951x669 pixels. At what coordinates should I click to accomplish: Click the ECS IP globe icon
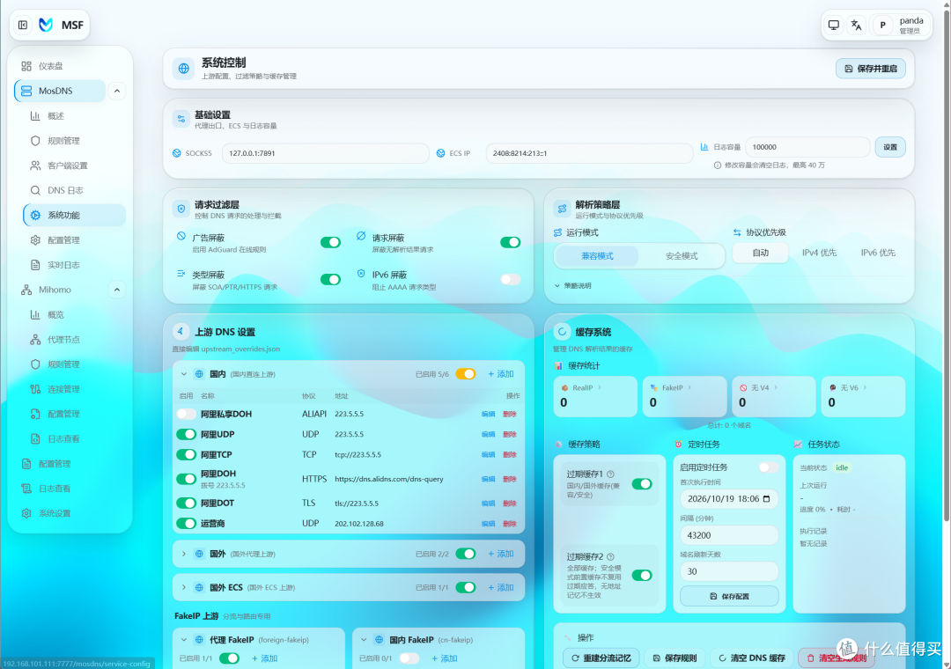click(441, 153)
